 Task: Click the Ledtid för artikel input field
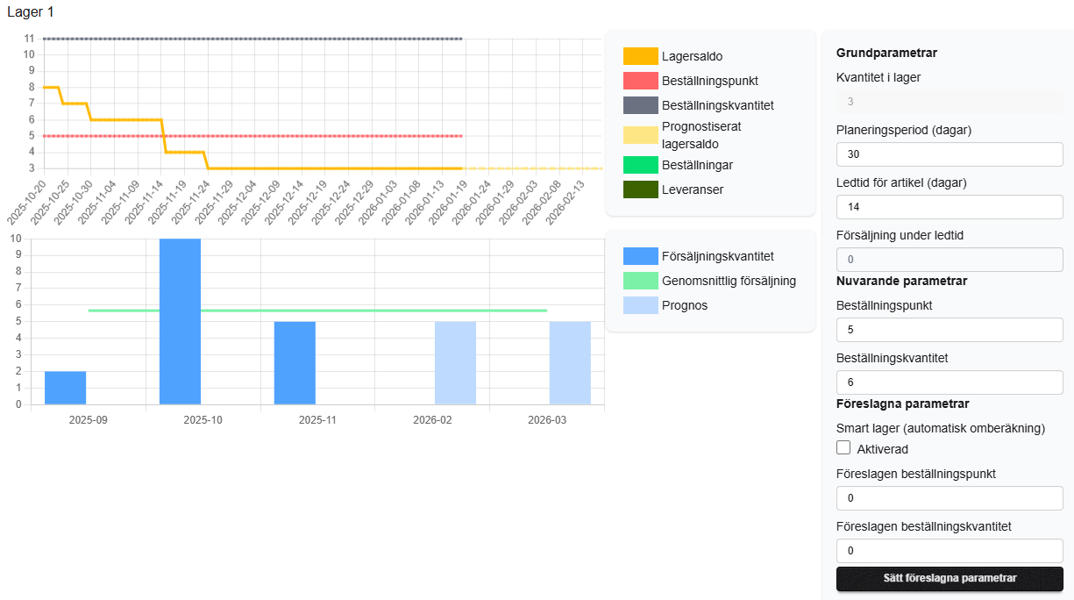[x=950, y=207]
